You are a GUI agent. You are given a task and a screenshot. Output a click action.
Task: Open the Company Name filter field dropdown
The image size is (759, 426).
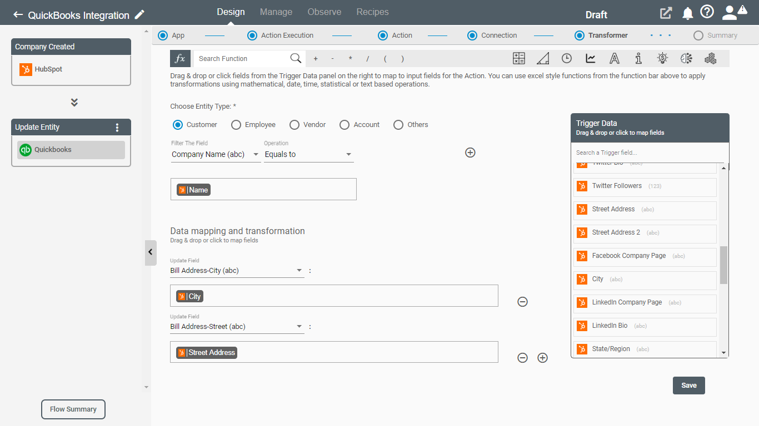click(x=216, y=155)
